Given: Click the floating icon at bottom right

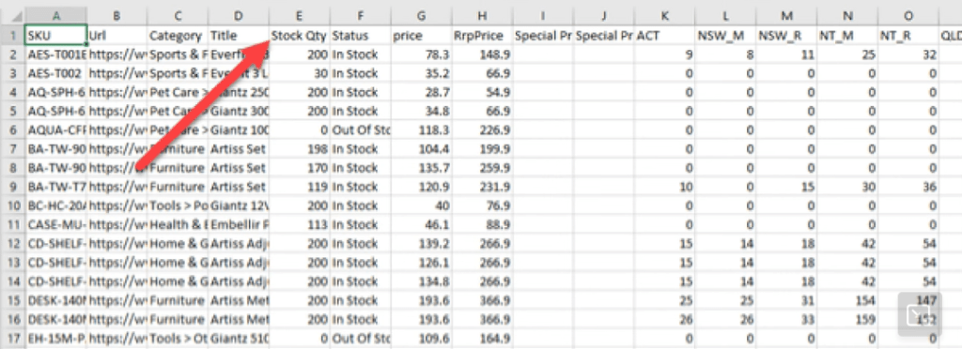Looking at the screenshot, I should [x=919, y=314].
